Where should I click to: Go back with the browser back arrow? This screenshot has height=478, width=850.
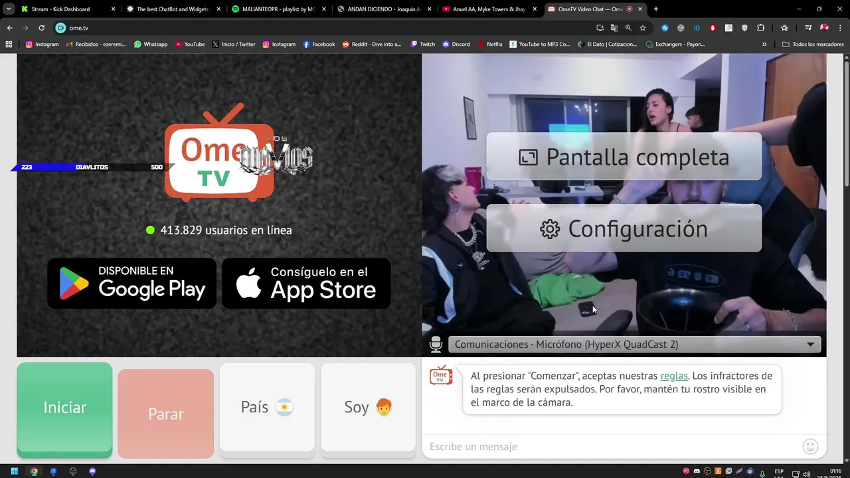(x=9, y=28)
